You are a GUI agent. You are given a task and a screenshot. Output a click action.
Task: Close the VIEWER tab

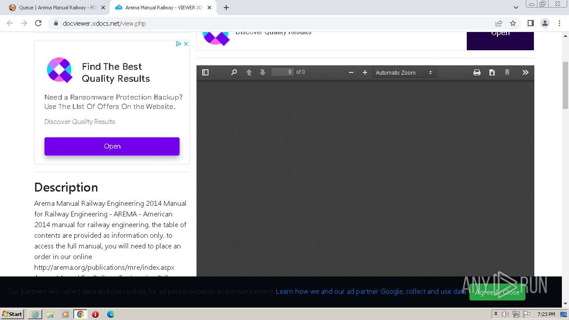click(x=209, y=8)
